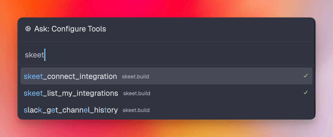Screen dimensions: 333x137
Task: Click blue highlighted skeet in skeet_list_my_integrations
Action: click(33, 93)
